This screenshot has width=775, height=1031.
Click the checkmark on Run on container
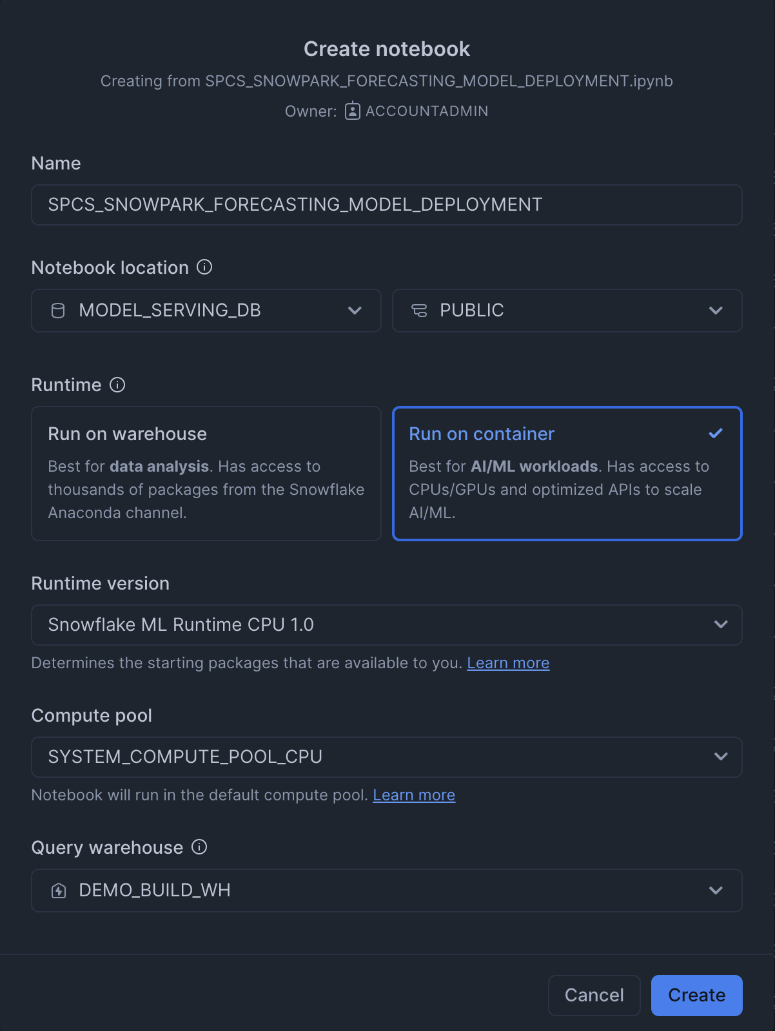[715, 434]
